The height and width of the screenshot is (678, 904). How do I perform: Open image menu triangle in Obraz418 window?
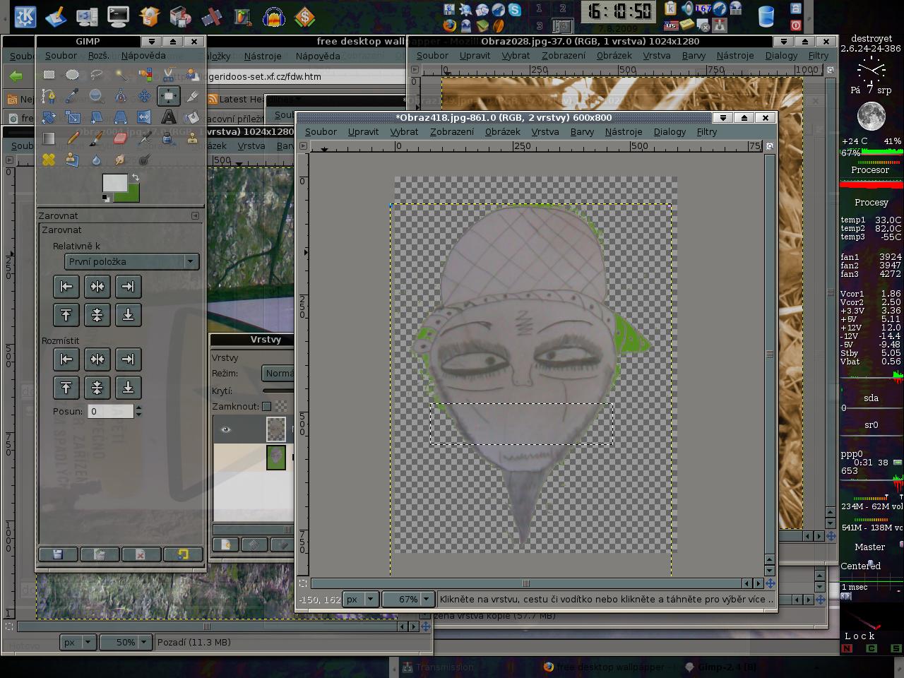click(x=303, y=145)
